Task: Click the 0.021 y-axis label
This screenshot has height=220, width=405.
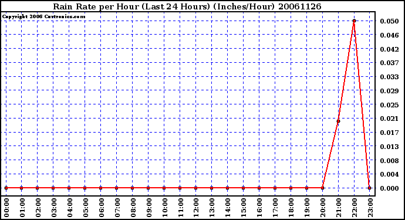Action: (389, 119)
